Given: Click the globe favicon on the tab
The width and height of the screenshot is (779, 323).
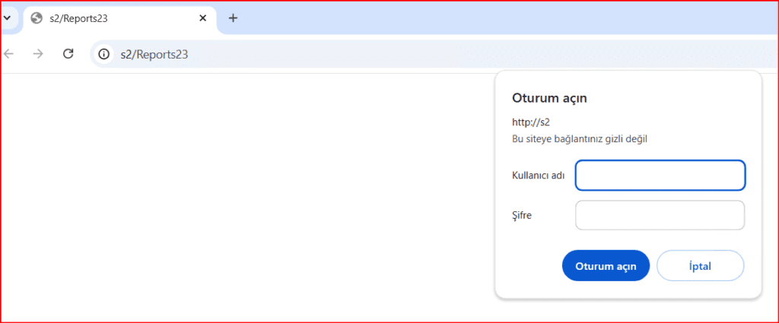Looking at the screenshot, I should point(37,18).
